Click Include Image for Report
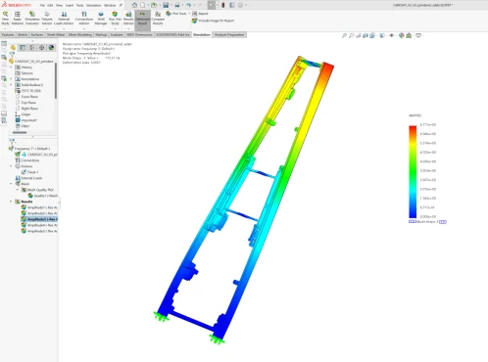This screenshot has width=488, height=362. tap(213, 21)
